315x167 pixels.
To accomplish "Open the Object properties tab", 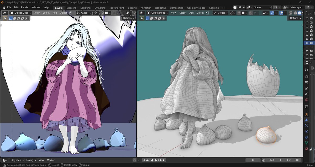I will [x=306, y=114].
